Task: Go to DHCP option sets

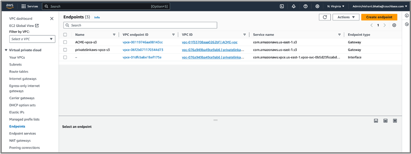Action: pos(22,105)
